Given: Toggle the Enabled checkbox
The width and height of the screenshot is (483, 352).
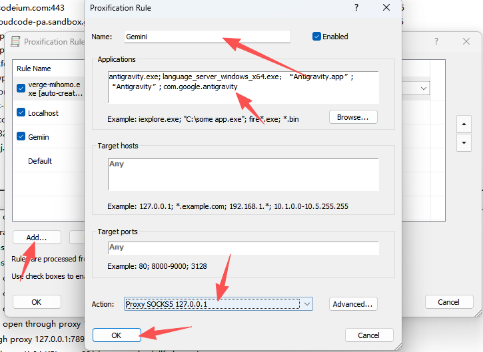Looking at the screenshot, I should [x=317, y=37].
